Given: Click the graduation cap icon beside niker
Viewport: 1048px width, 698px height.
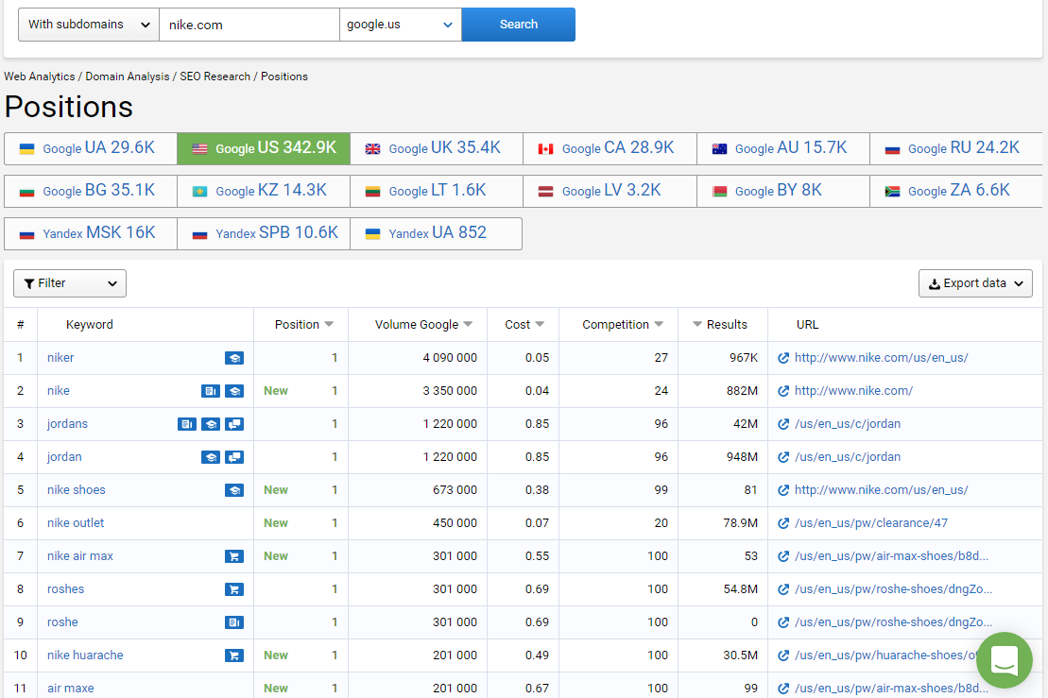Looking at the screenshot, I should [x=233, y=358].
